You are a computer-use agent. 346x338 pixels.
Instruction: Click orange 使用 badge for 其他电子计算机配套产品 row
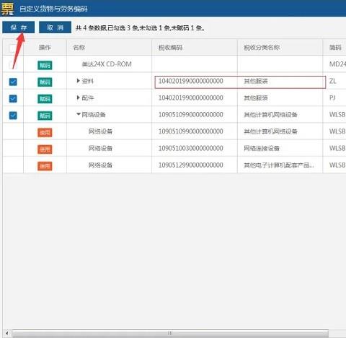coord(45,166)
